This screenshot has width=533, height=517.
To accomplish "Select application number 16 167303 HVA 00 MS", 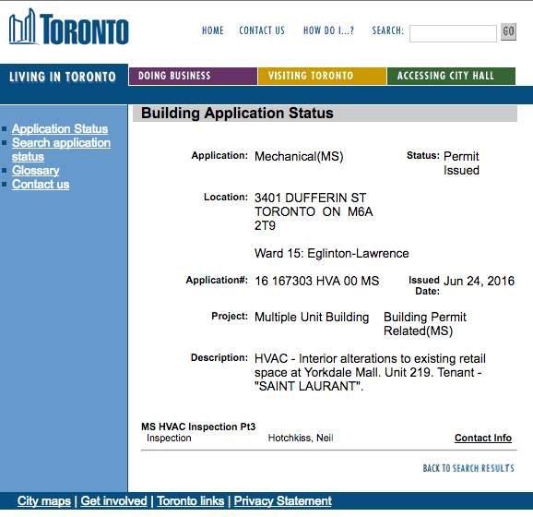I will (x=317, y=282).
